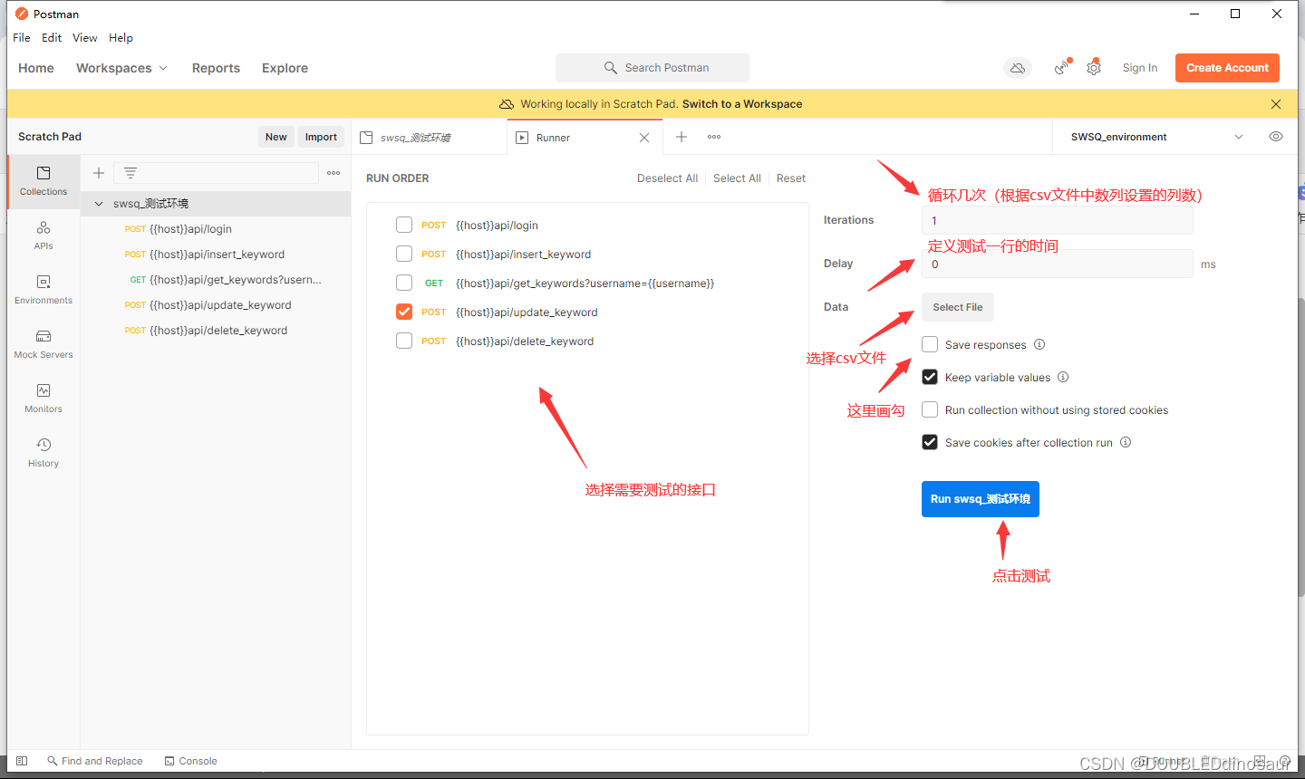Viewport: 1305px width, 779px height.
Task: Collapse the swsq_测试环境 collection
Action: tap(99, 204)
